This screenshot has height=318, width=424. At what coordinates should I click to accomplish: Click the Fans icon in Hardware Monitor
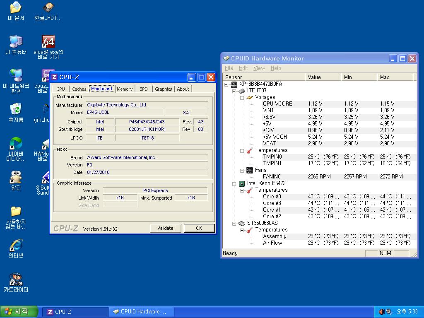(x=249, y=170)
